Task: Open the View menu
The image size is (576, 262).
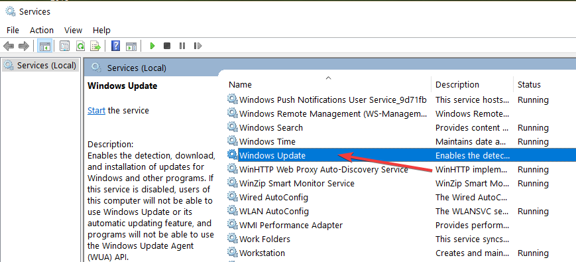Action: point(73,30)
